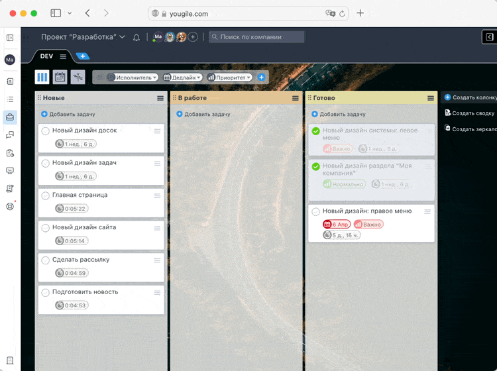Open the "Новые" column menu
The height and width of the screenshot is (371, 497).
point(160,98)
